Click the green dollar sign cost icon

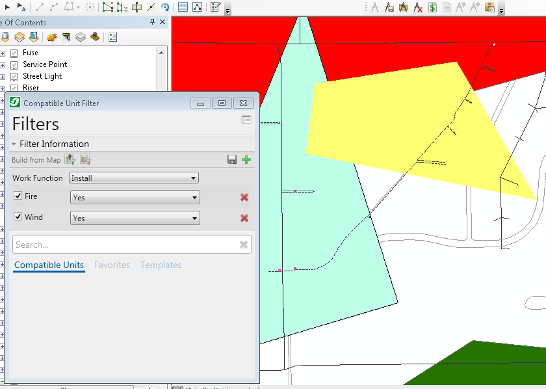click(432, 8)
